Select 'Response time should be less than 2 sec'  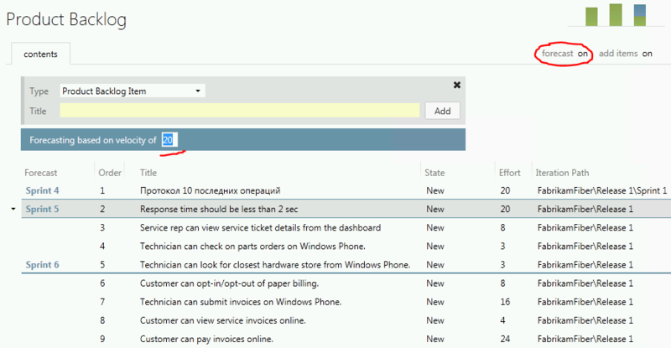(x=219, y=209)
